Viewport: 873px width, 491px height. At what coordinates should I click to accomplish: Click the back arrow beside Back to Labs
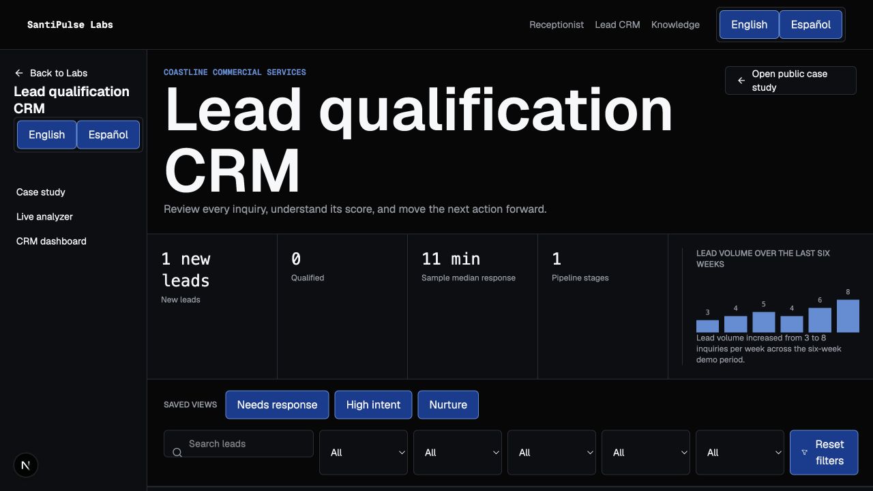(19, 73)
